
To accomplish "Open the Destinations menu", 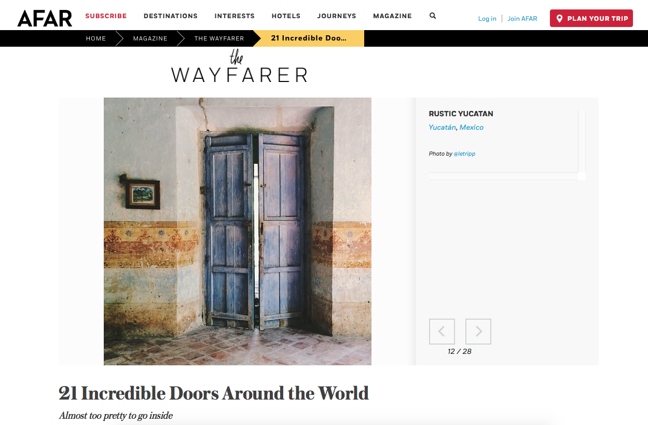I will [171, 16].
